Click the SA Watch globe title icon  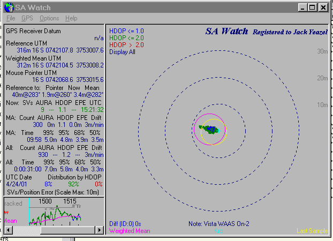[9, 7]
